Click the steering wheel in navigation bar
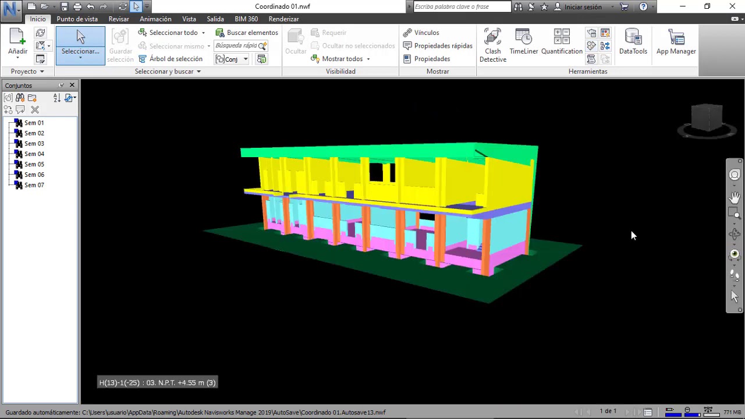745x419 pixels. [735, 175]
